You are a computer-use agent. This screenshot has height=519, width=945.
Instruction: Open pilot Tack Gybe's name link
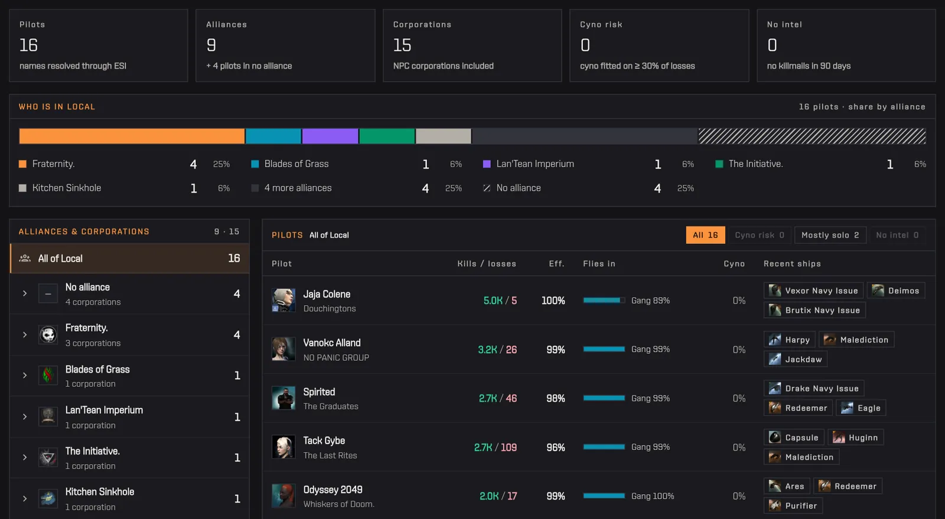click(x=324, y=441)
